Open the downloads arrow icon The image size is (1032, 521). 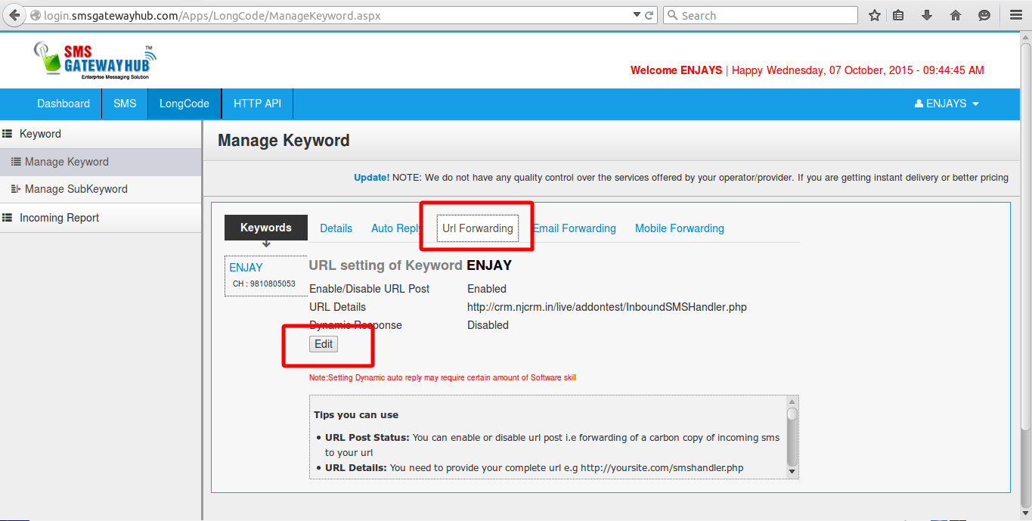tap(927, 15)
